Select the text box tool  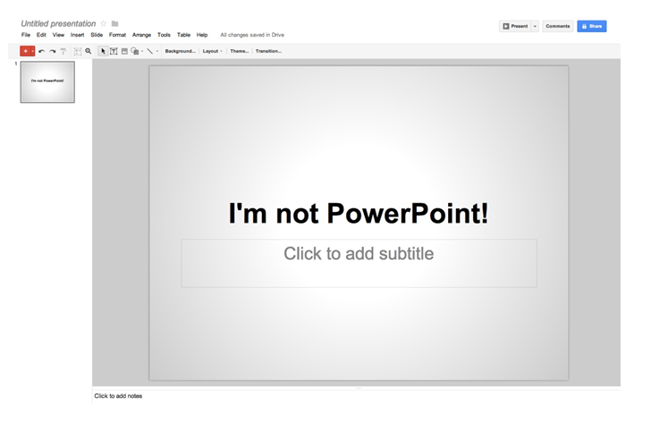pyautogui.click(x=114, y=51)
